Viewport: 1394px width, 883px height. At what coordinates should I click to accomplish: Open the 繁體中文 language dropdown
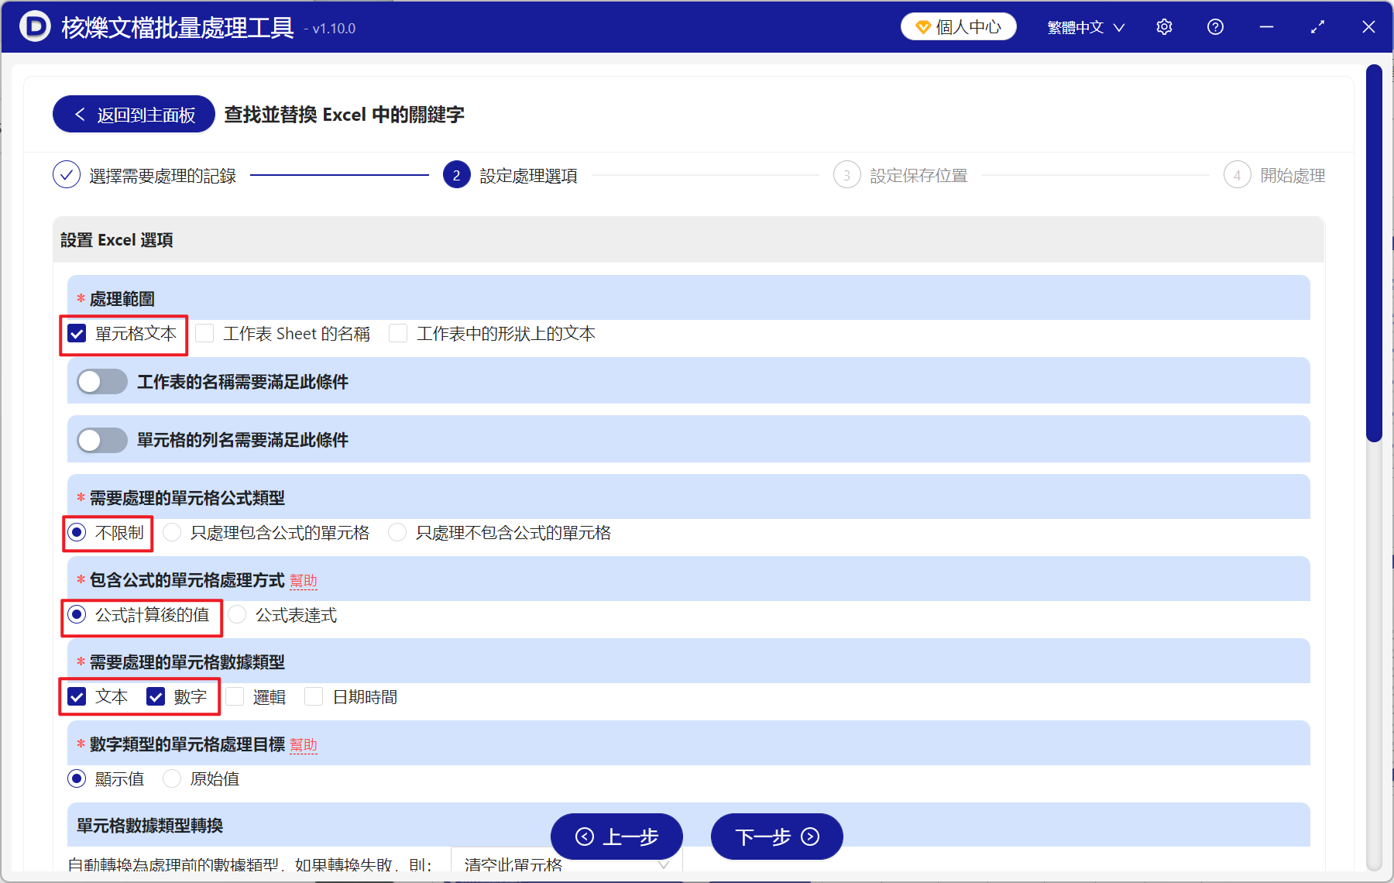[1084, 26]
